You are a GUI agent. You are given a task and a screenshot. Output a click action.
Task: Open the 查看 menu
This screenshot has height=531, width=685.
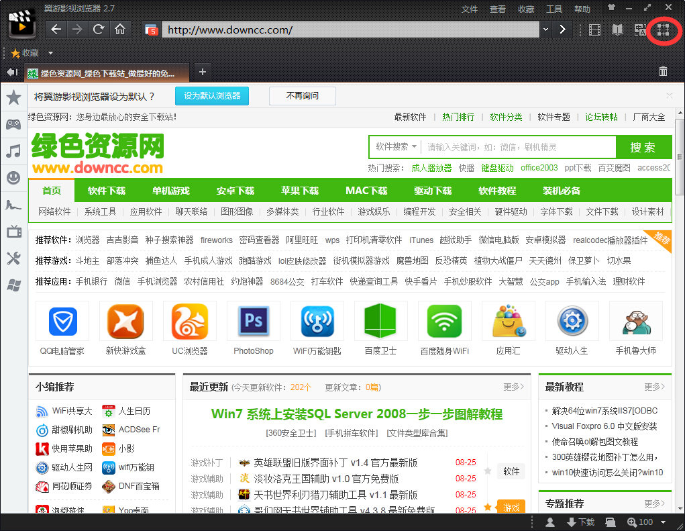tap(497, 9)
